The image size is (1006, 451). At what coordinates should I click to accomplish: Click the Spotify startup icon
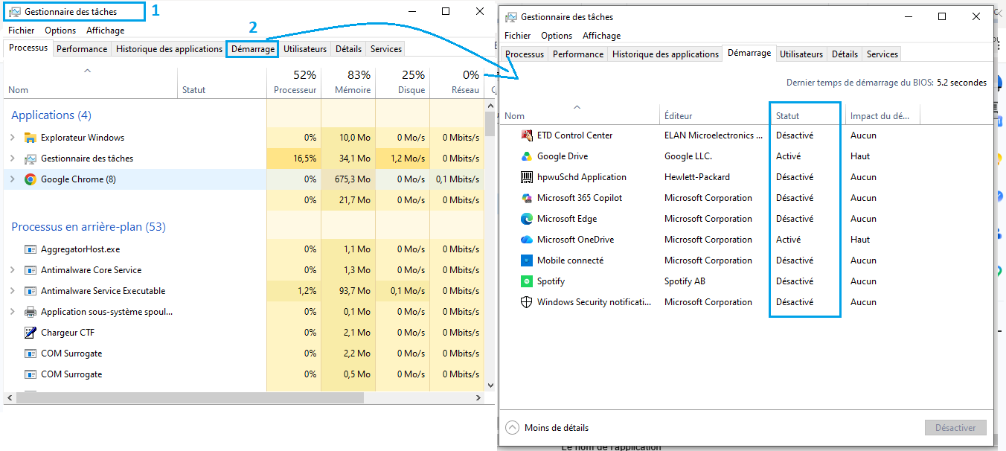(x=527, y=281)
